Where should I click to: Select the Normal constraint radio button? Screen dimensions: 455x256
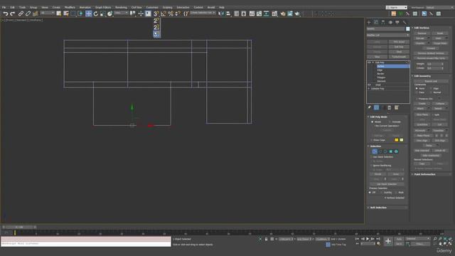point(431,92)
